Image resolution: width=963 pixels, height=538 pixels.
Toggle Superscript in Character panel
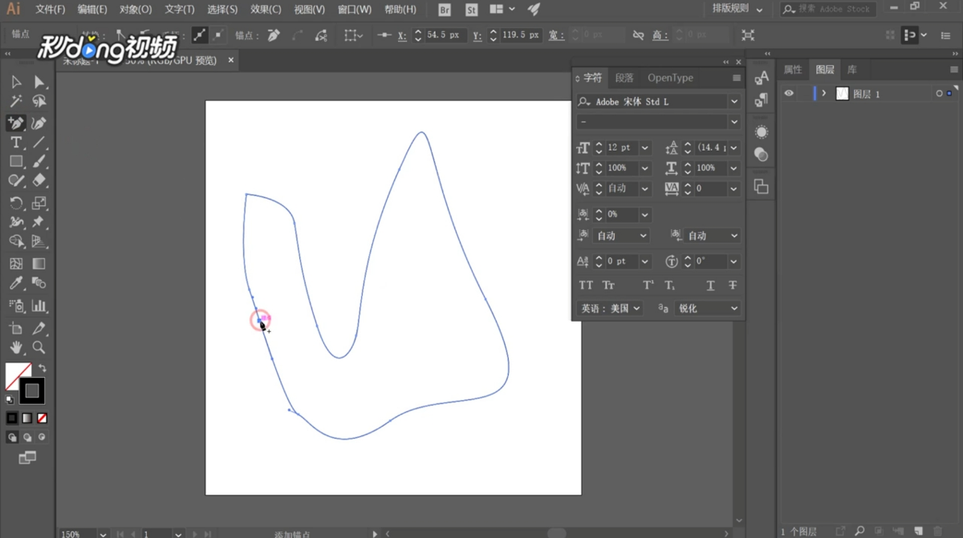(x=648, y=285)
